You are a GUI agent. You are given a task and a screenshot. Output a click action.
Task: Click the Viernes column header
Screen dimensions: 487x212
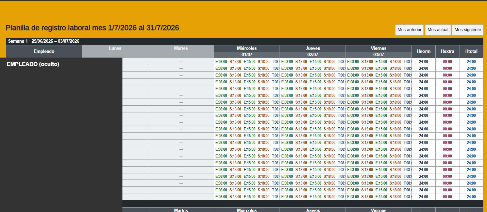(x=379, y=48)
